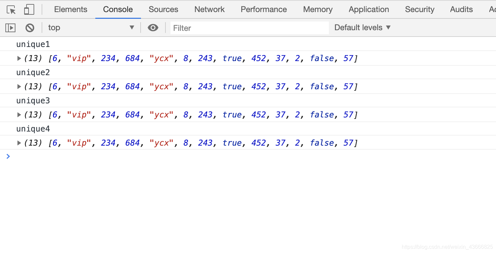Switch to the Security tab

point(419,9)
